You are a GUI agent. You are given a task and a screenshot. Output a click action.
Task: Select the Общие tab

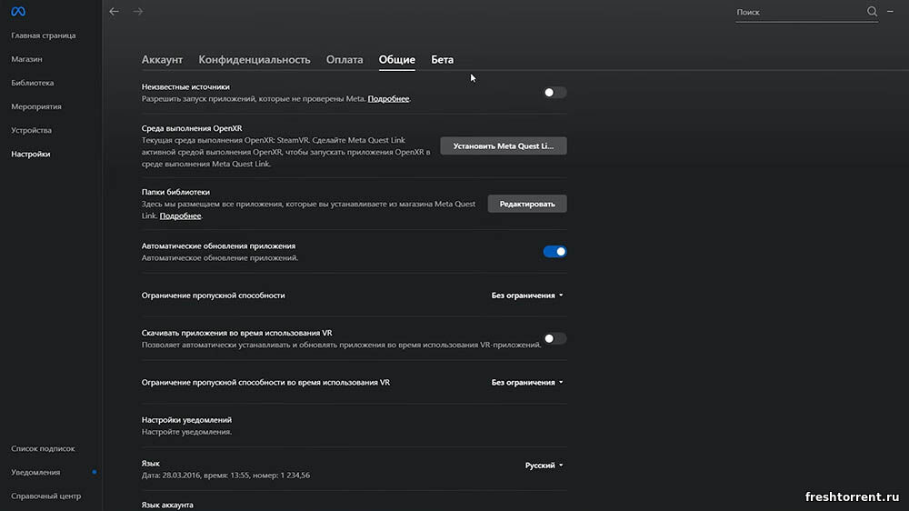(397, 60)
